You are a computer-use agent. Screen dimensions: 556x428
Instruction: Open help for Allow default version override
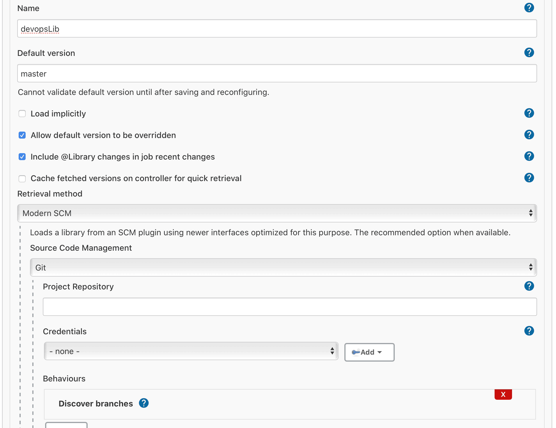pos(529,135)
